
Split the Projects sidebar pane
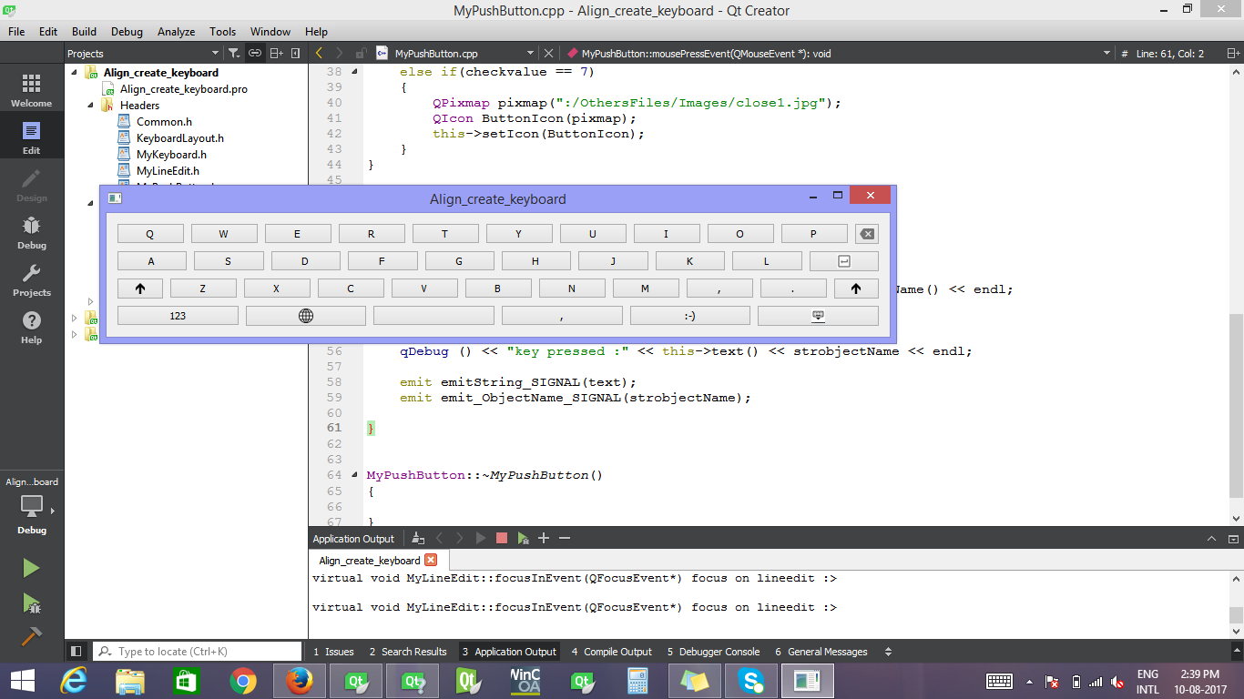[278, 54]
